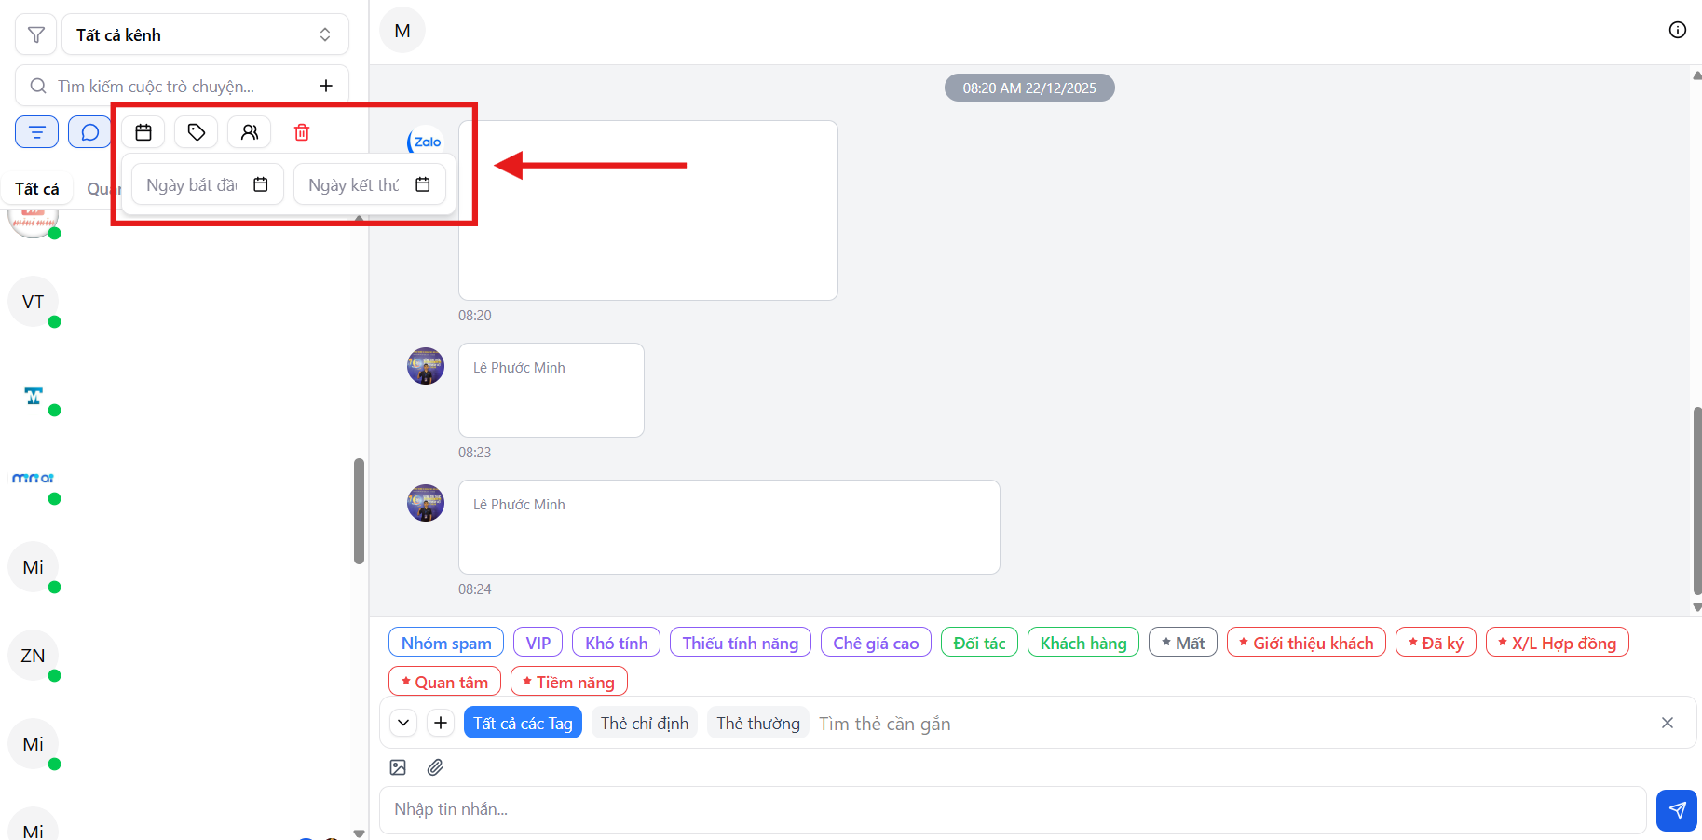Click the people assignee filter icon
Viewport: 1702px width, 840px height.
tap(250, 132)
